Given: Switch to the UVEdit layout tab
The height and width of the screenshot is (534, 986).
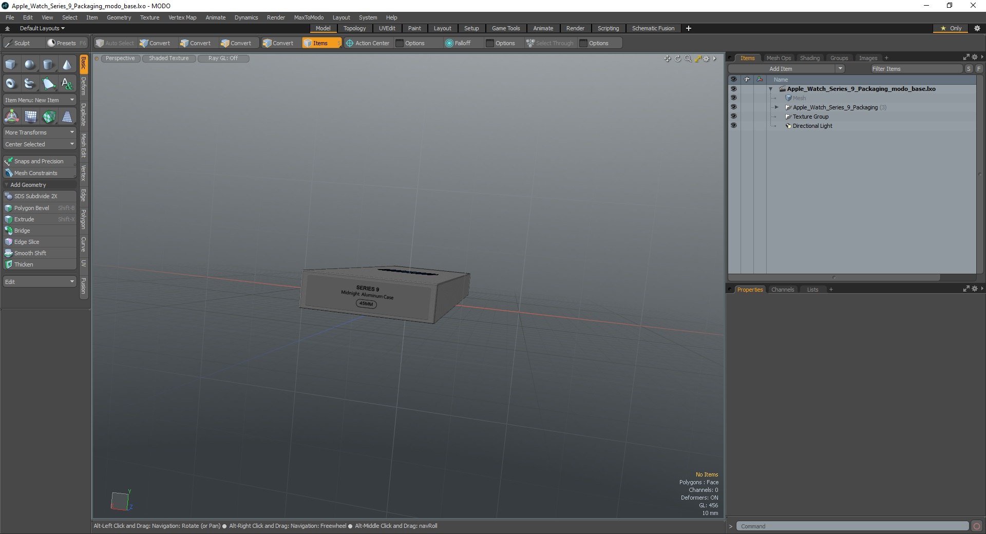Looking at the screenshot, I should pyautogui.click(x=387, y=28).
